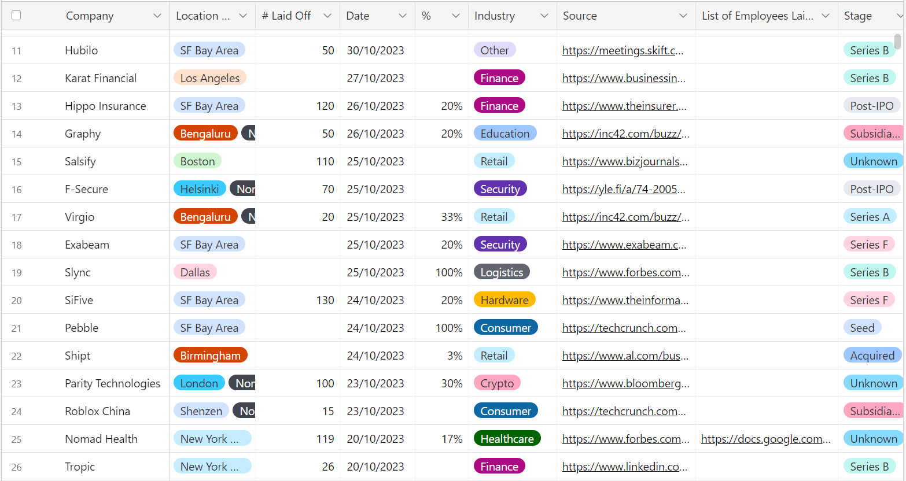Click the Logistics industry tag

[x=502, y=272]
